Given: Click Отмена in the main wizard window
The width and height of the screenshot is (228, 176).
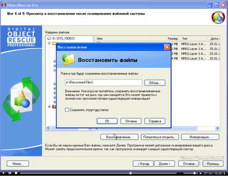Looking at the screenshot, I should 188,164.
